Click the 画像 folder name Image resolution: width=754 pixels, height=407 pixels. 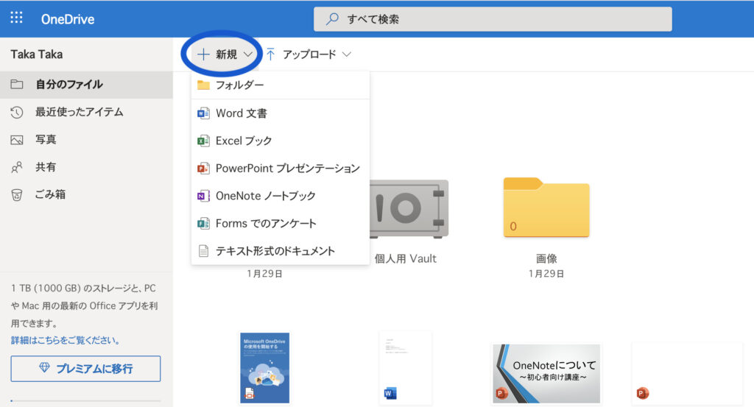click(x=546, y=258)
